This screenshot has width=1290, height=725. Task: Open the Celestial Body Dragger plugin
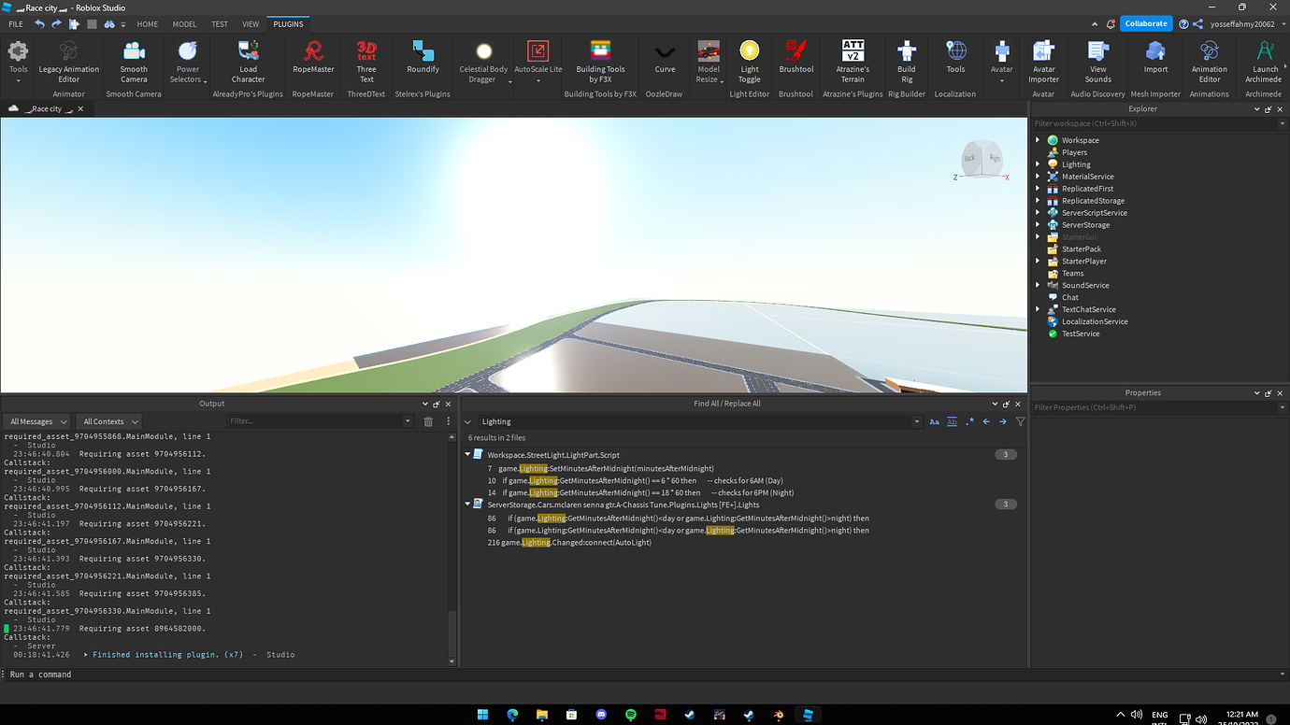point(482,61)
